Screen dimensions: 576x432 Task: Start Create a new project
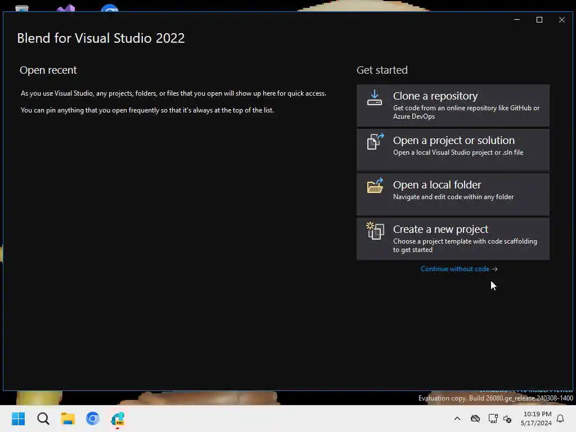click(453, 238)
